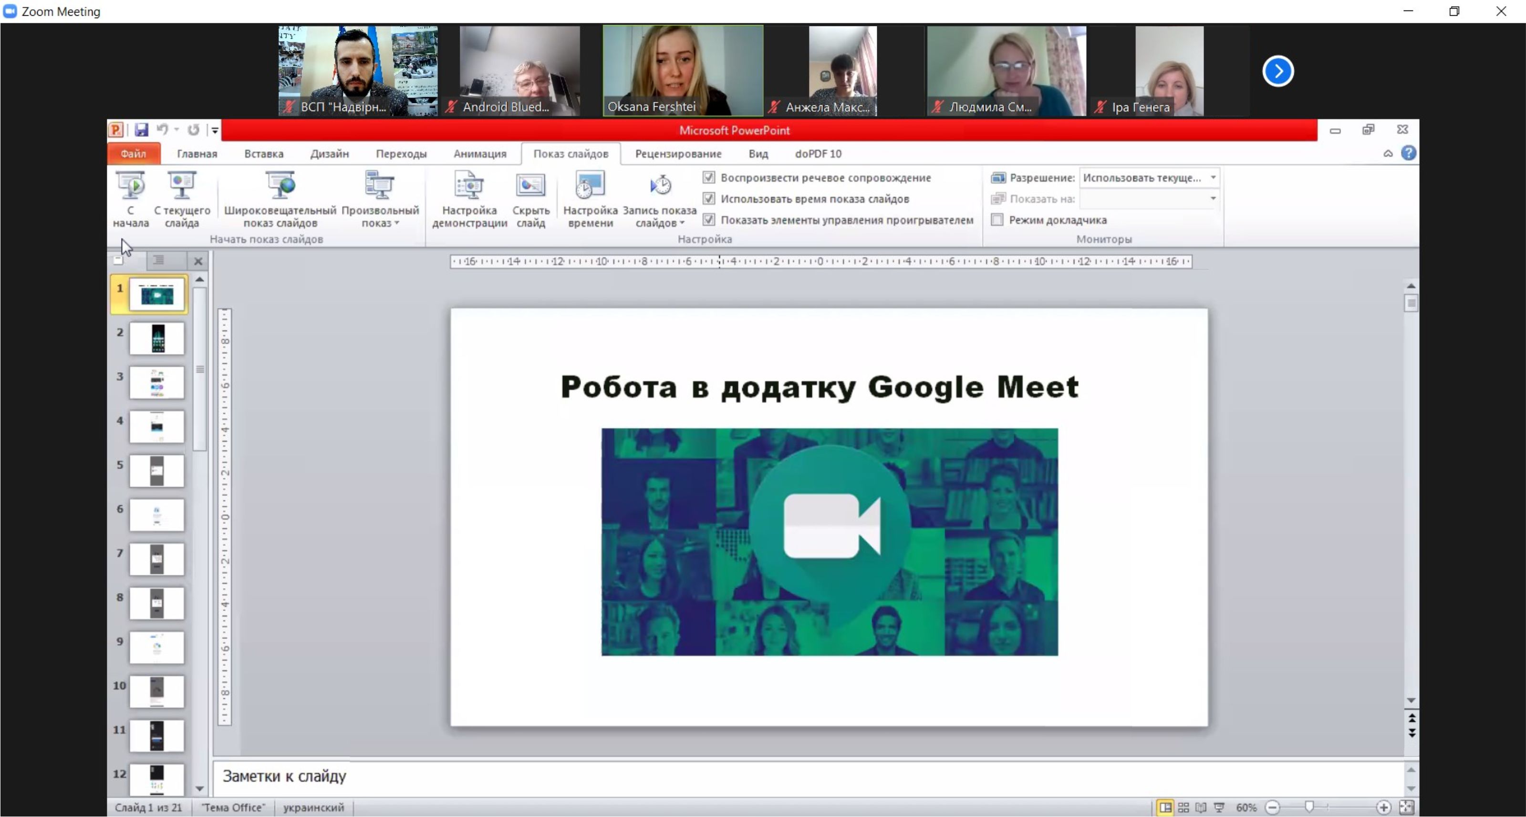Open the Файл tab

point(133,154)
